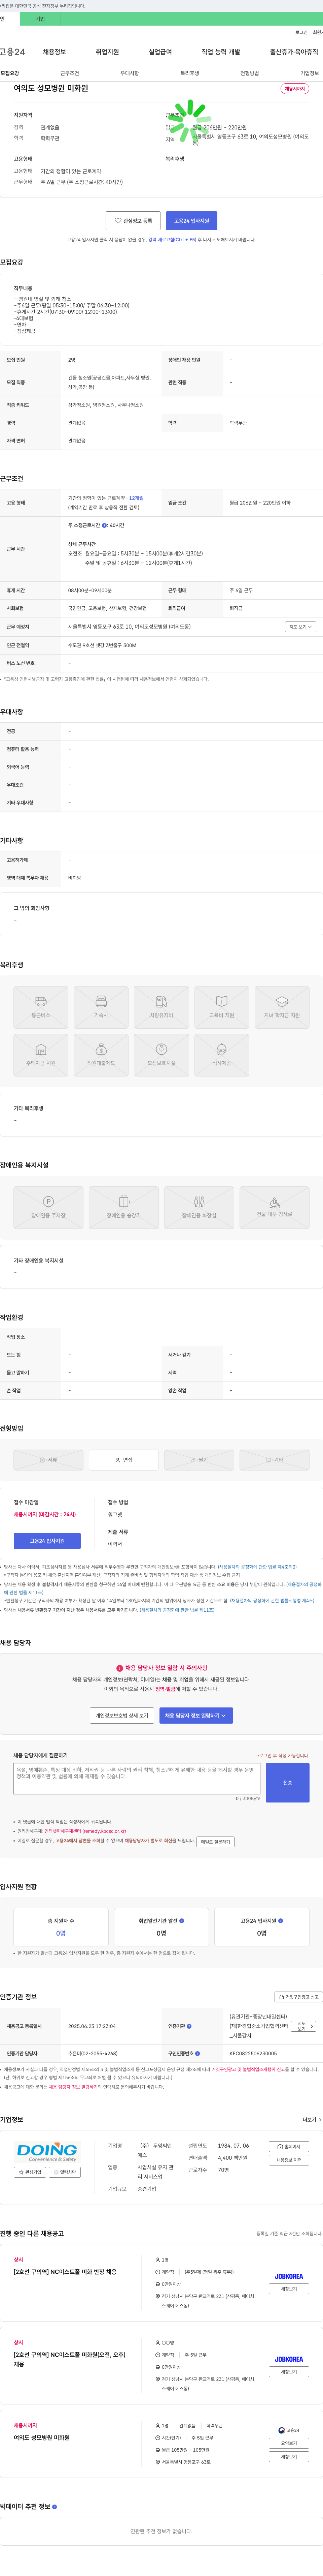
Task: Switch to the 전형방법 tab
Action: (x=249, y=73)
